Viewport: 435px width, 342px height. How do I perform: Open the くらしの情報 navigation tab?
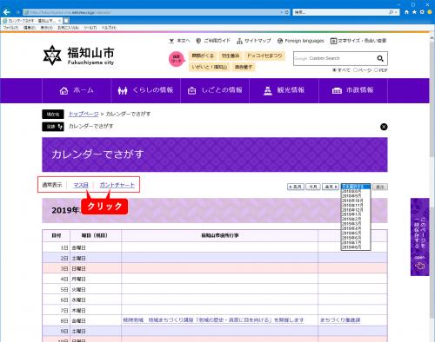[146, 90]
